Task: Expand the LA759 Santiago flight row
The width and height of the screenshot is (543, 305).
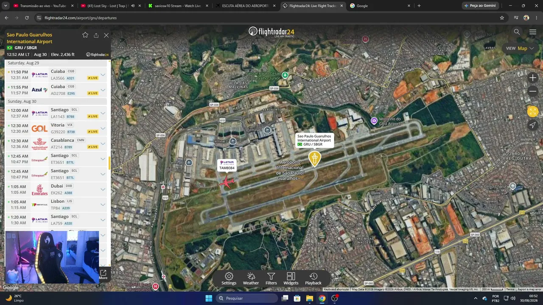Action: click(x=103, y=220)
